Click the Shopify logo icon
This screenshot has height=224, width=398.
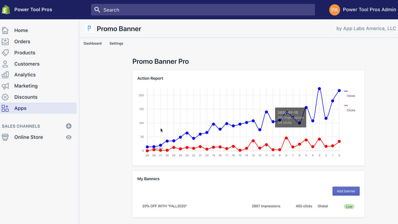coord(5,9)
